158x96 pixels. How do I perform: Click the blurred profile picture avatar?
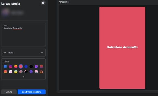(5, 12)
